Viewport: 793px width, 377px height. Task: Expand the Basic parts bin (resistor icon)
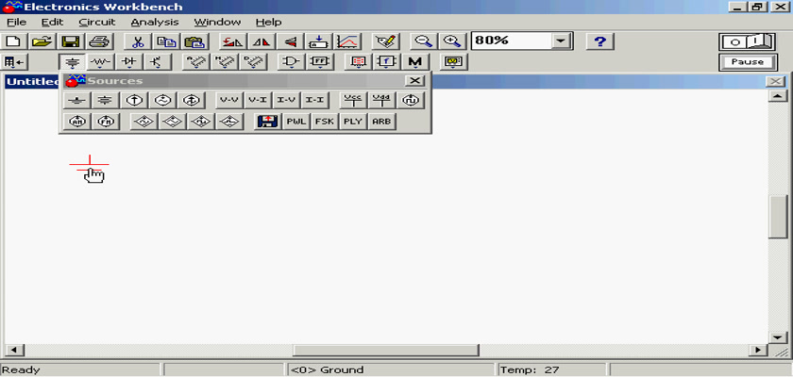(x=101, y=62)
